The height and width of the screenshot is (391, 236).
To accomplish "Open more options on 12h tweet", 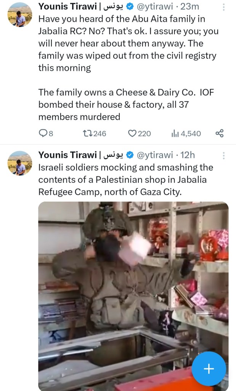I will (x=223, y=155).
